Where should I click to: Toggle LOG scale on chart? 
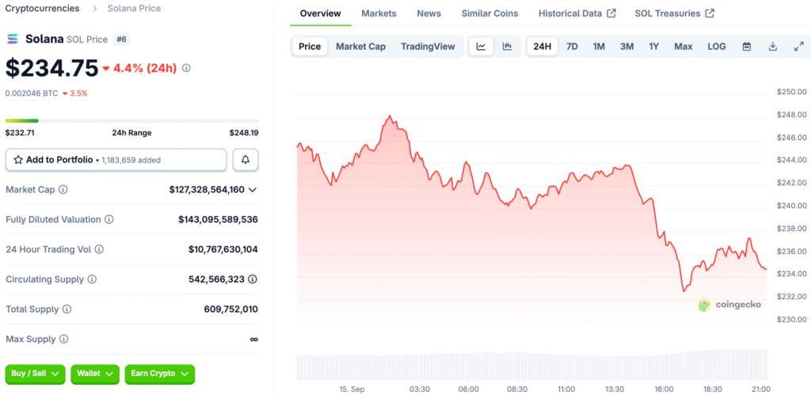[717, 47]
